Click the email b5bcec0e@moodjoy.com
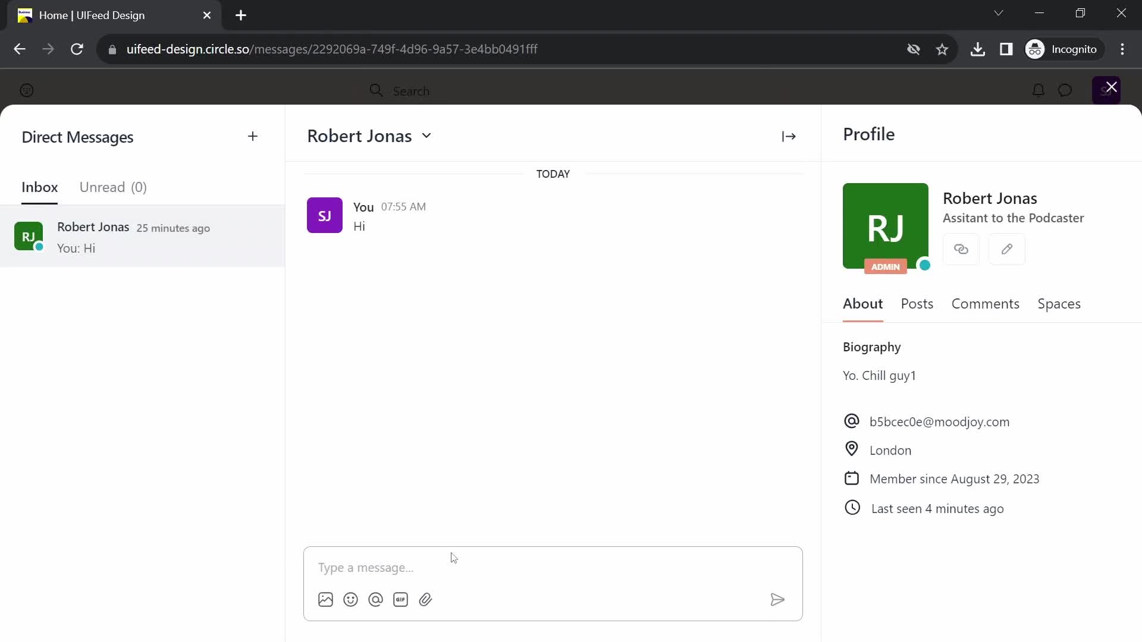The height and width of the screenshot is (642, 1142). click(939, 422)
